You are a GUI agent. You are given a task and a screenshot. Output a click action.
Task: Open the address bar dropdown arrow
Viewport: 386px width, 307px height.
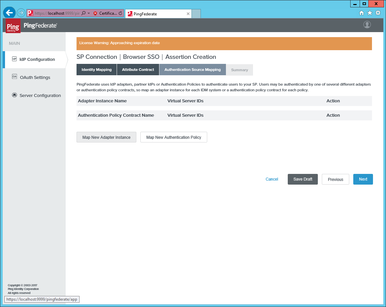click(x=89, y=13)
